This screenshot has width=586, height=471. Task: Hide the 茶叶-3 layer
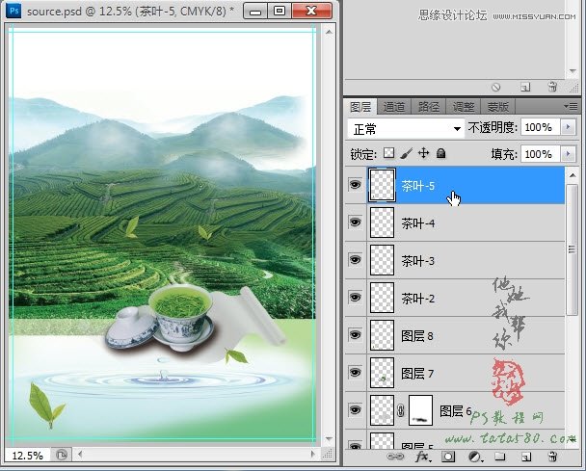coord(355,260)
